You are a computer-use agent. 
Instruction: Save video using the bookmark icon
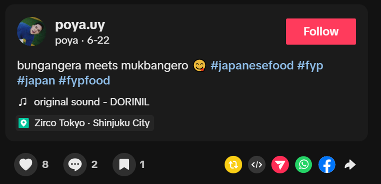[124, 165]
